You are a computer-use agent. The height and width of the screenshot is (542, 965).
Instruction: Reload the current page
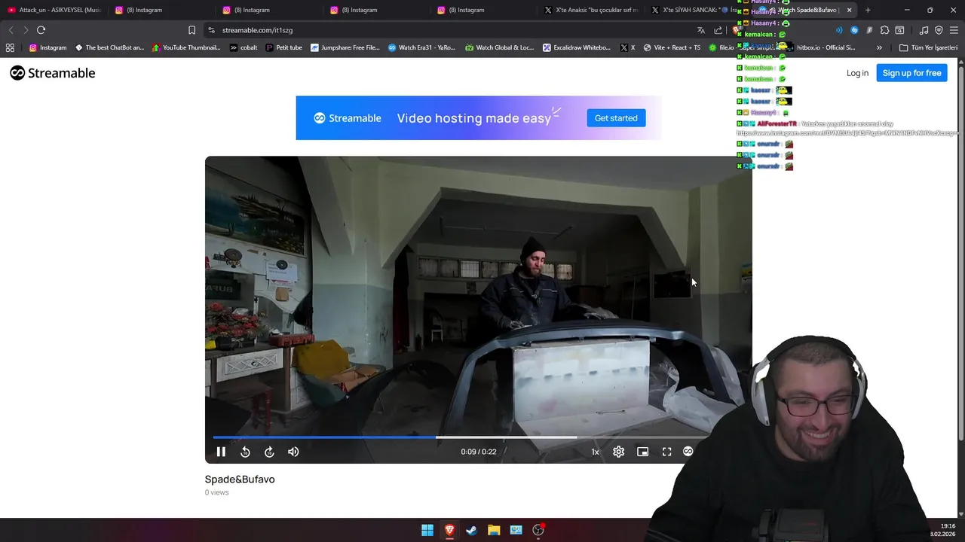click(41, 30)
